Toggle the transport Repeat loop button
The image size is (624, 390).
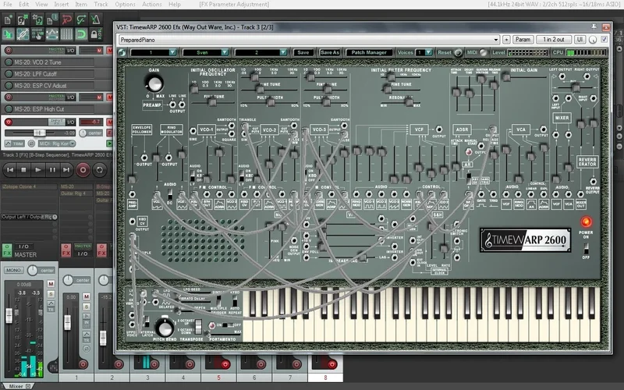click(x=100, y=170)
